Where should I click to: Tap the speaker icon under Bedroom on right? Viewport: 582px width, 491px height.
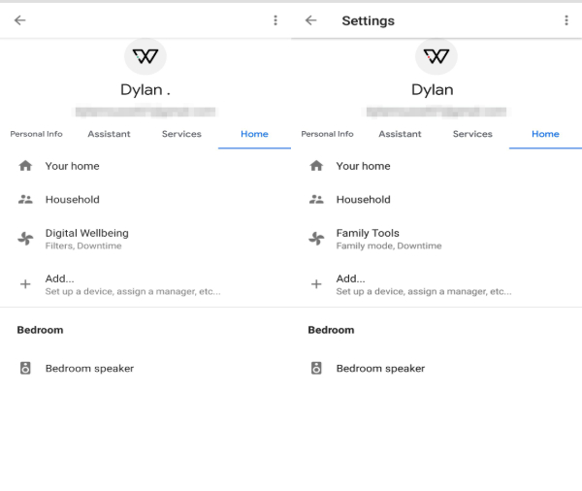click(x=316, y=369)
